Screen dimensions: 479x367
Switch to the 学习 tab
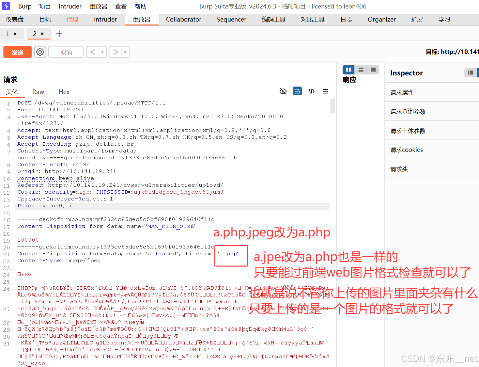(x=444, y=20)
